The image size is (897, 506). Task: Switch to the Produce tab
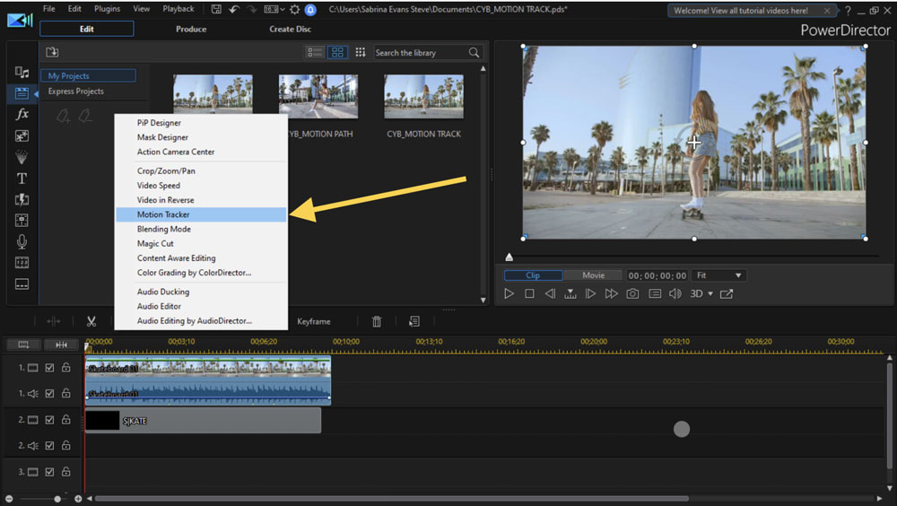click(191, 29)
